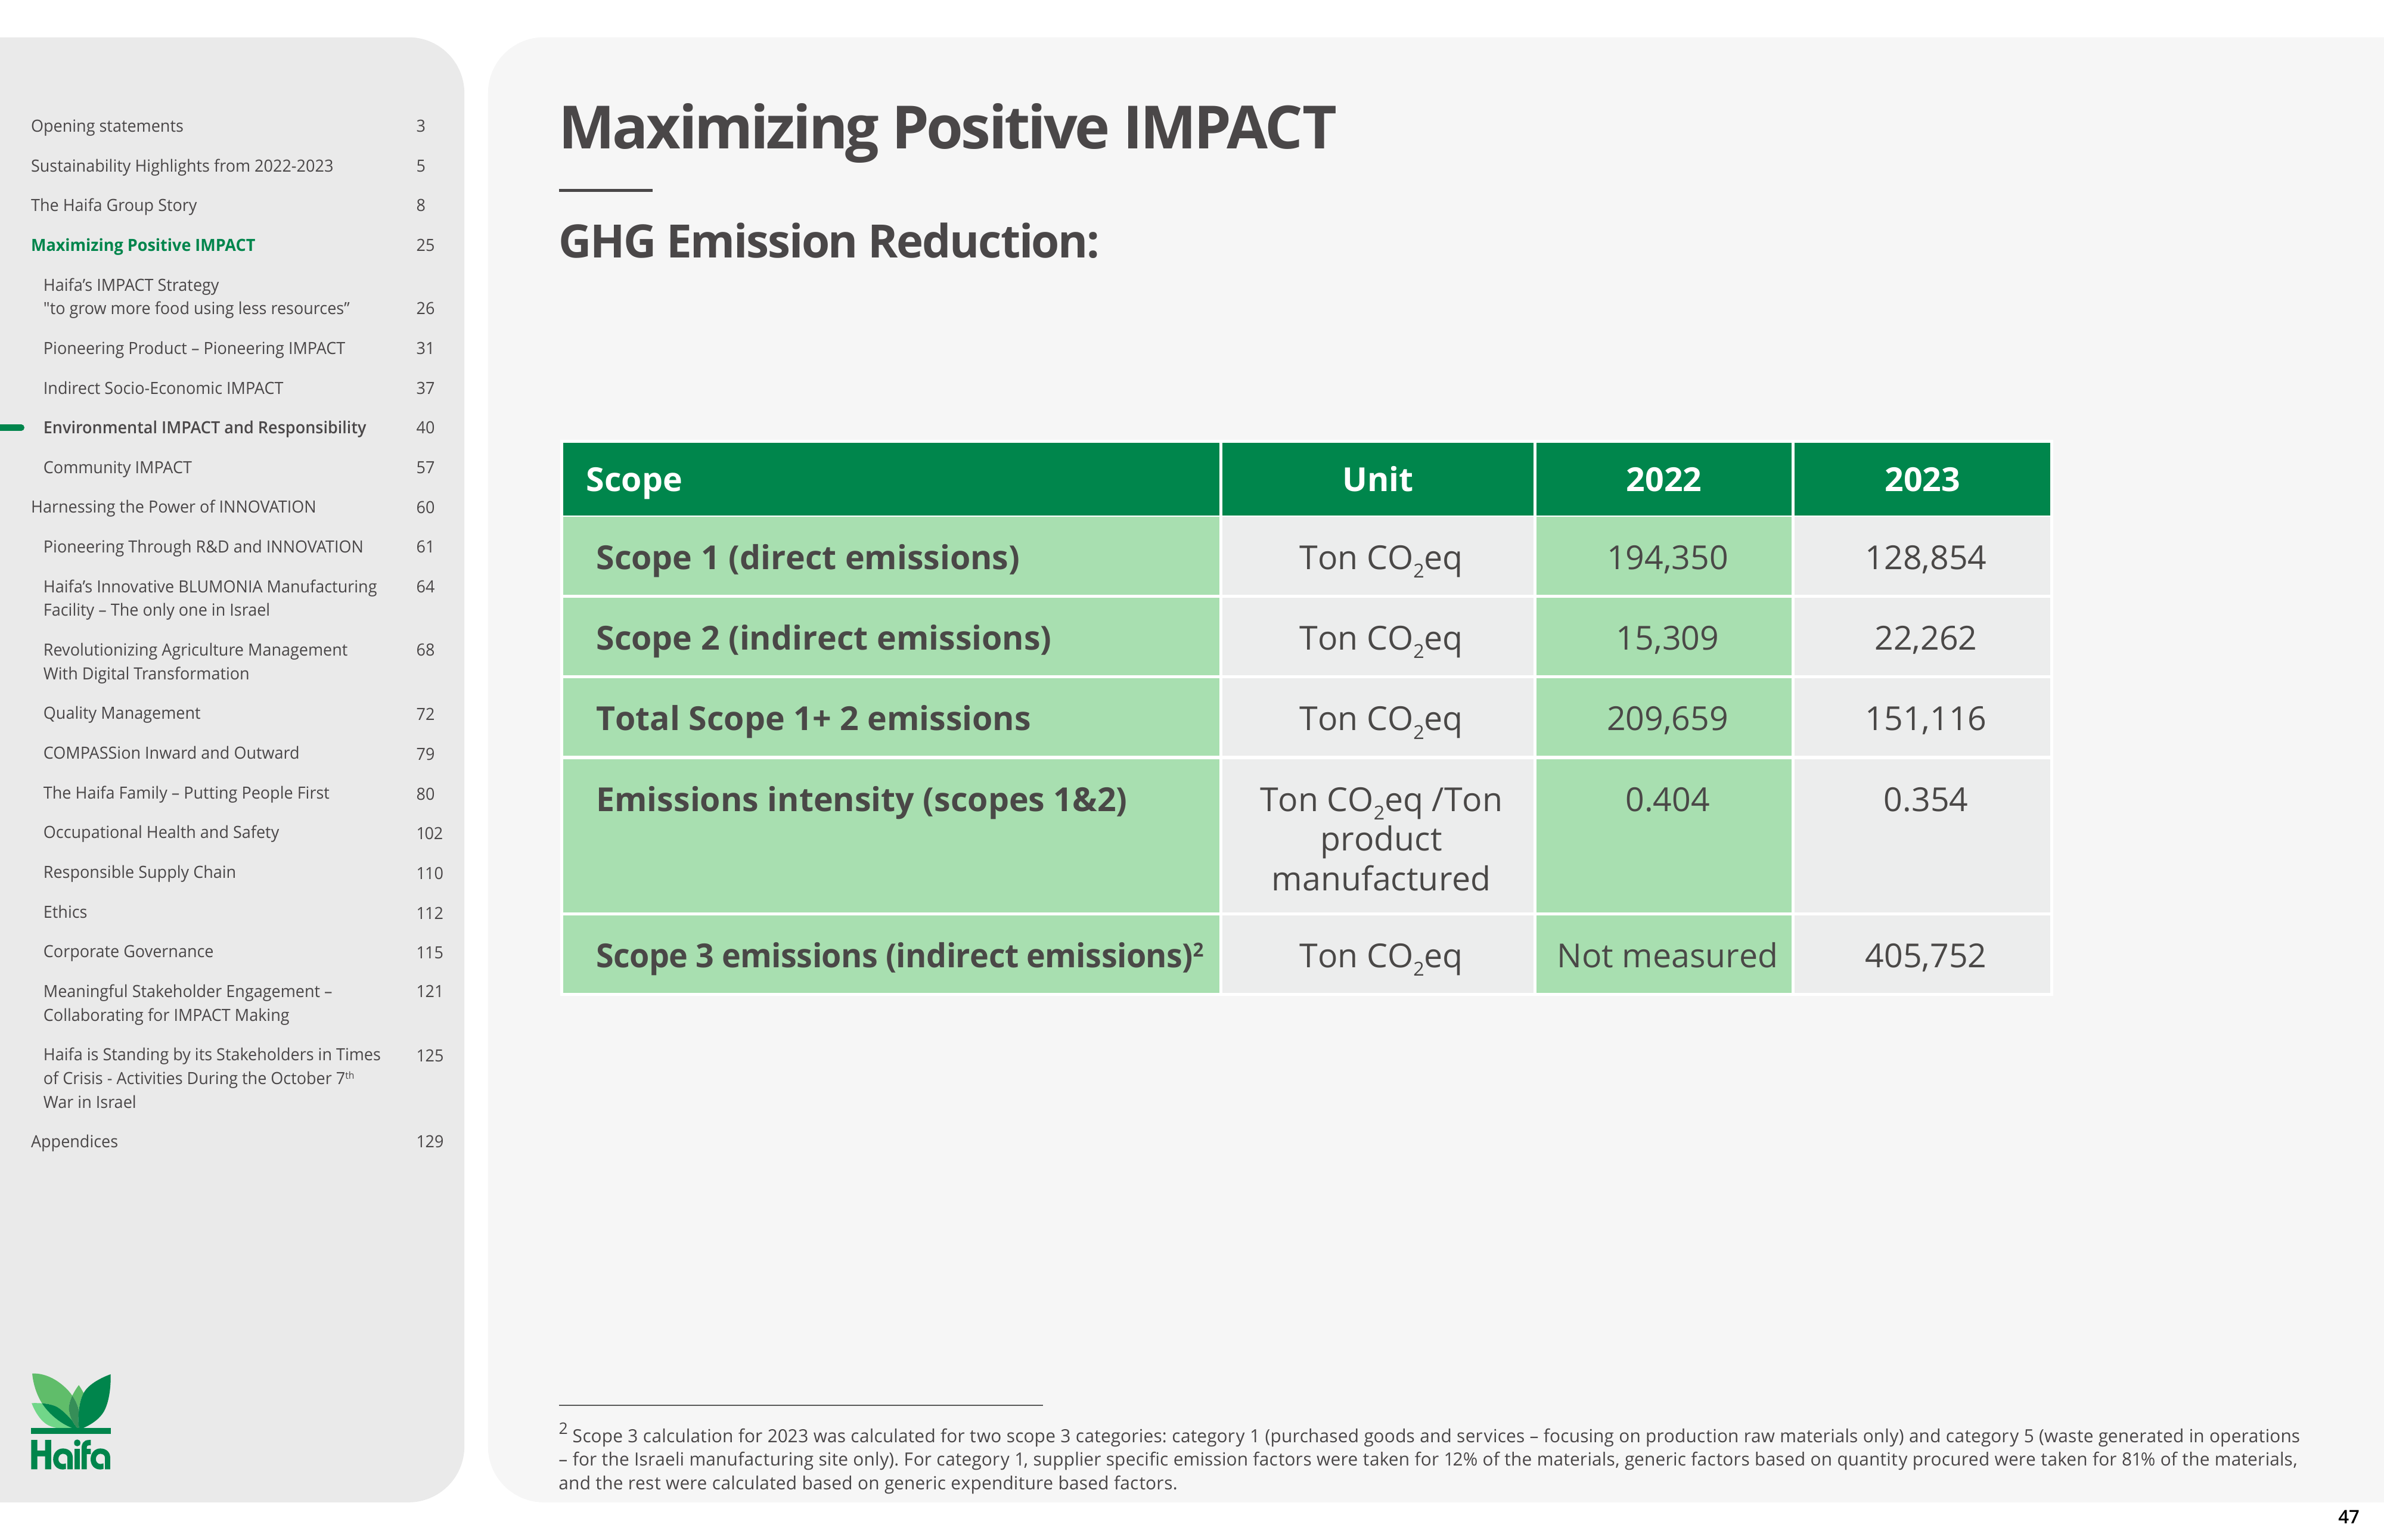Open COMPASSion Inward and Outward
This screenshot has height=1540, width=2384.
171,753
